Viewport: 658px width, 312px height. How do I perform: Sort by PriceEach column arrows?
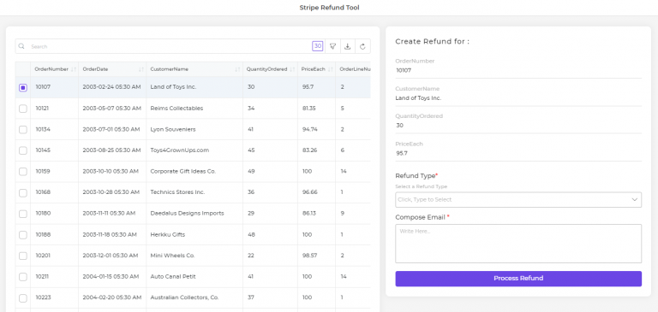click(x=331, y=69)
